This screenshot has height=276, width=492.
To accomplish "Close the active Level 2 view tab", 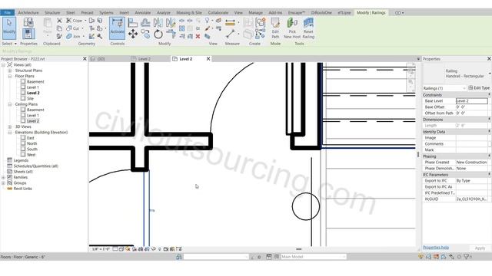I will (208, 59).
